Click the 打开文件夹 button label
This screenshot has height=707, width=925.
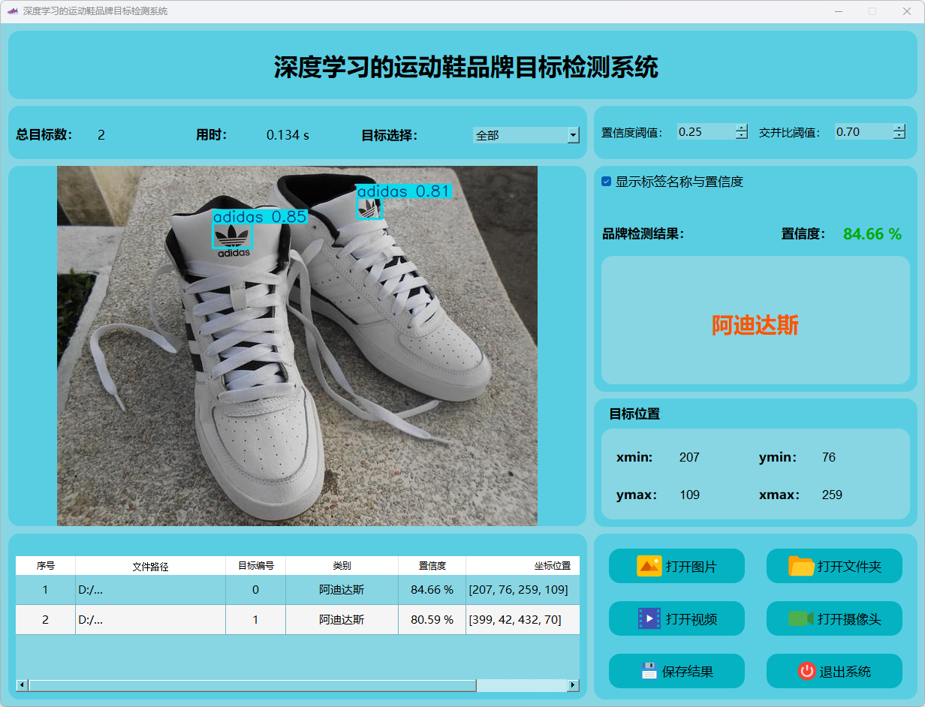(849, 567)
